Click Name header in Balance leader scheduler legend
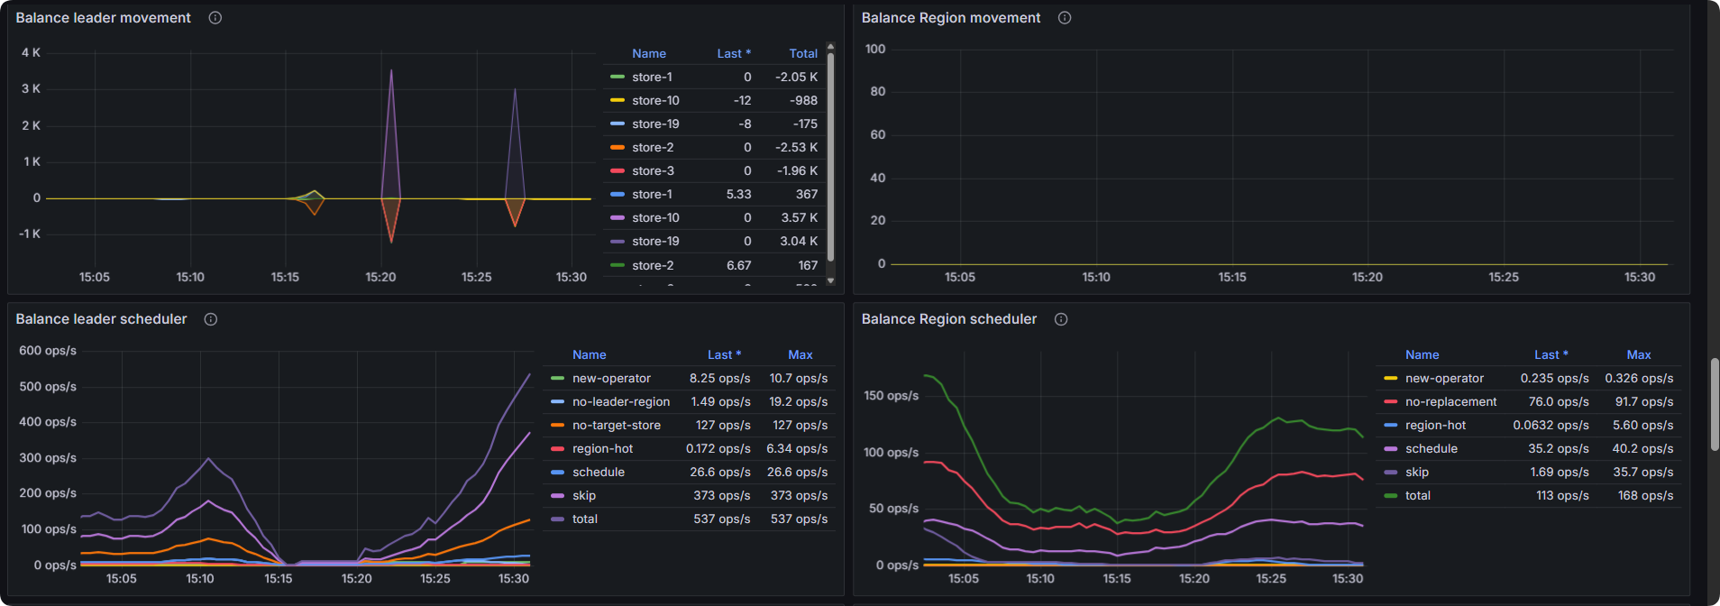The image size is (1720, 606). coord(589,355)
